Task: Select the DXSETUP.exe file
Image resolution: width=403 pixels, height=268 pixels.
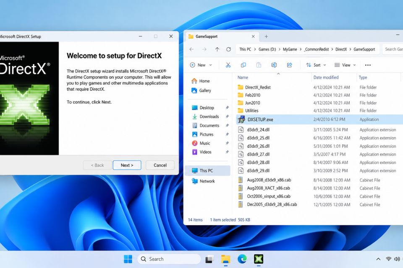Action: click(x=260, y=119)
